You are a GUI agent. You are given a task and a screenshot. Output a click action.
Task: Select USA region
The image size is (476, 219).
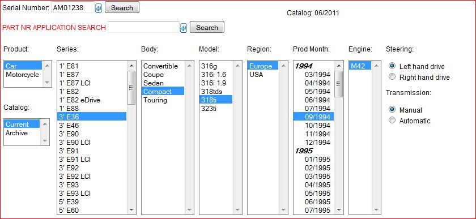pos(263,74)
